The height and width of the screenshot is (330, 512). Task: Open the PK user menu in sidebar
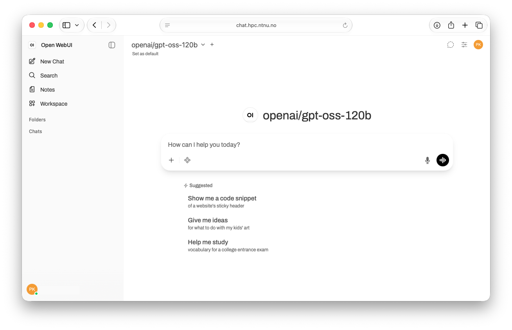pyautogui.click(x=32, y=289)
